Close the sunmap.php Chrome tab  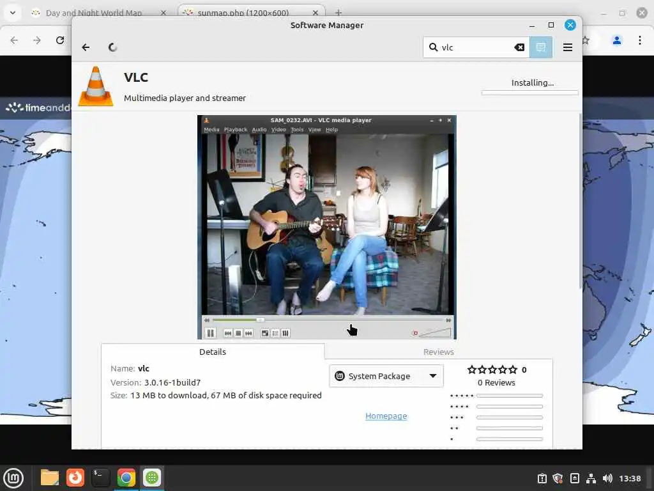pos(316,13)
